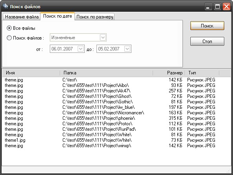Open the 'от' date 06.01.2007 dropdown arrow

pos(80,49)
